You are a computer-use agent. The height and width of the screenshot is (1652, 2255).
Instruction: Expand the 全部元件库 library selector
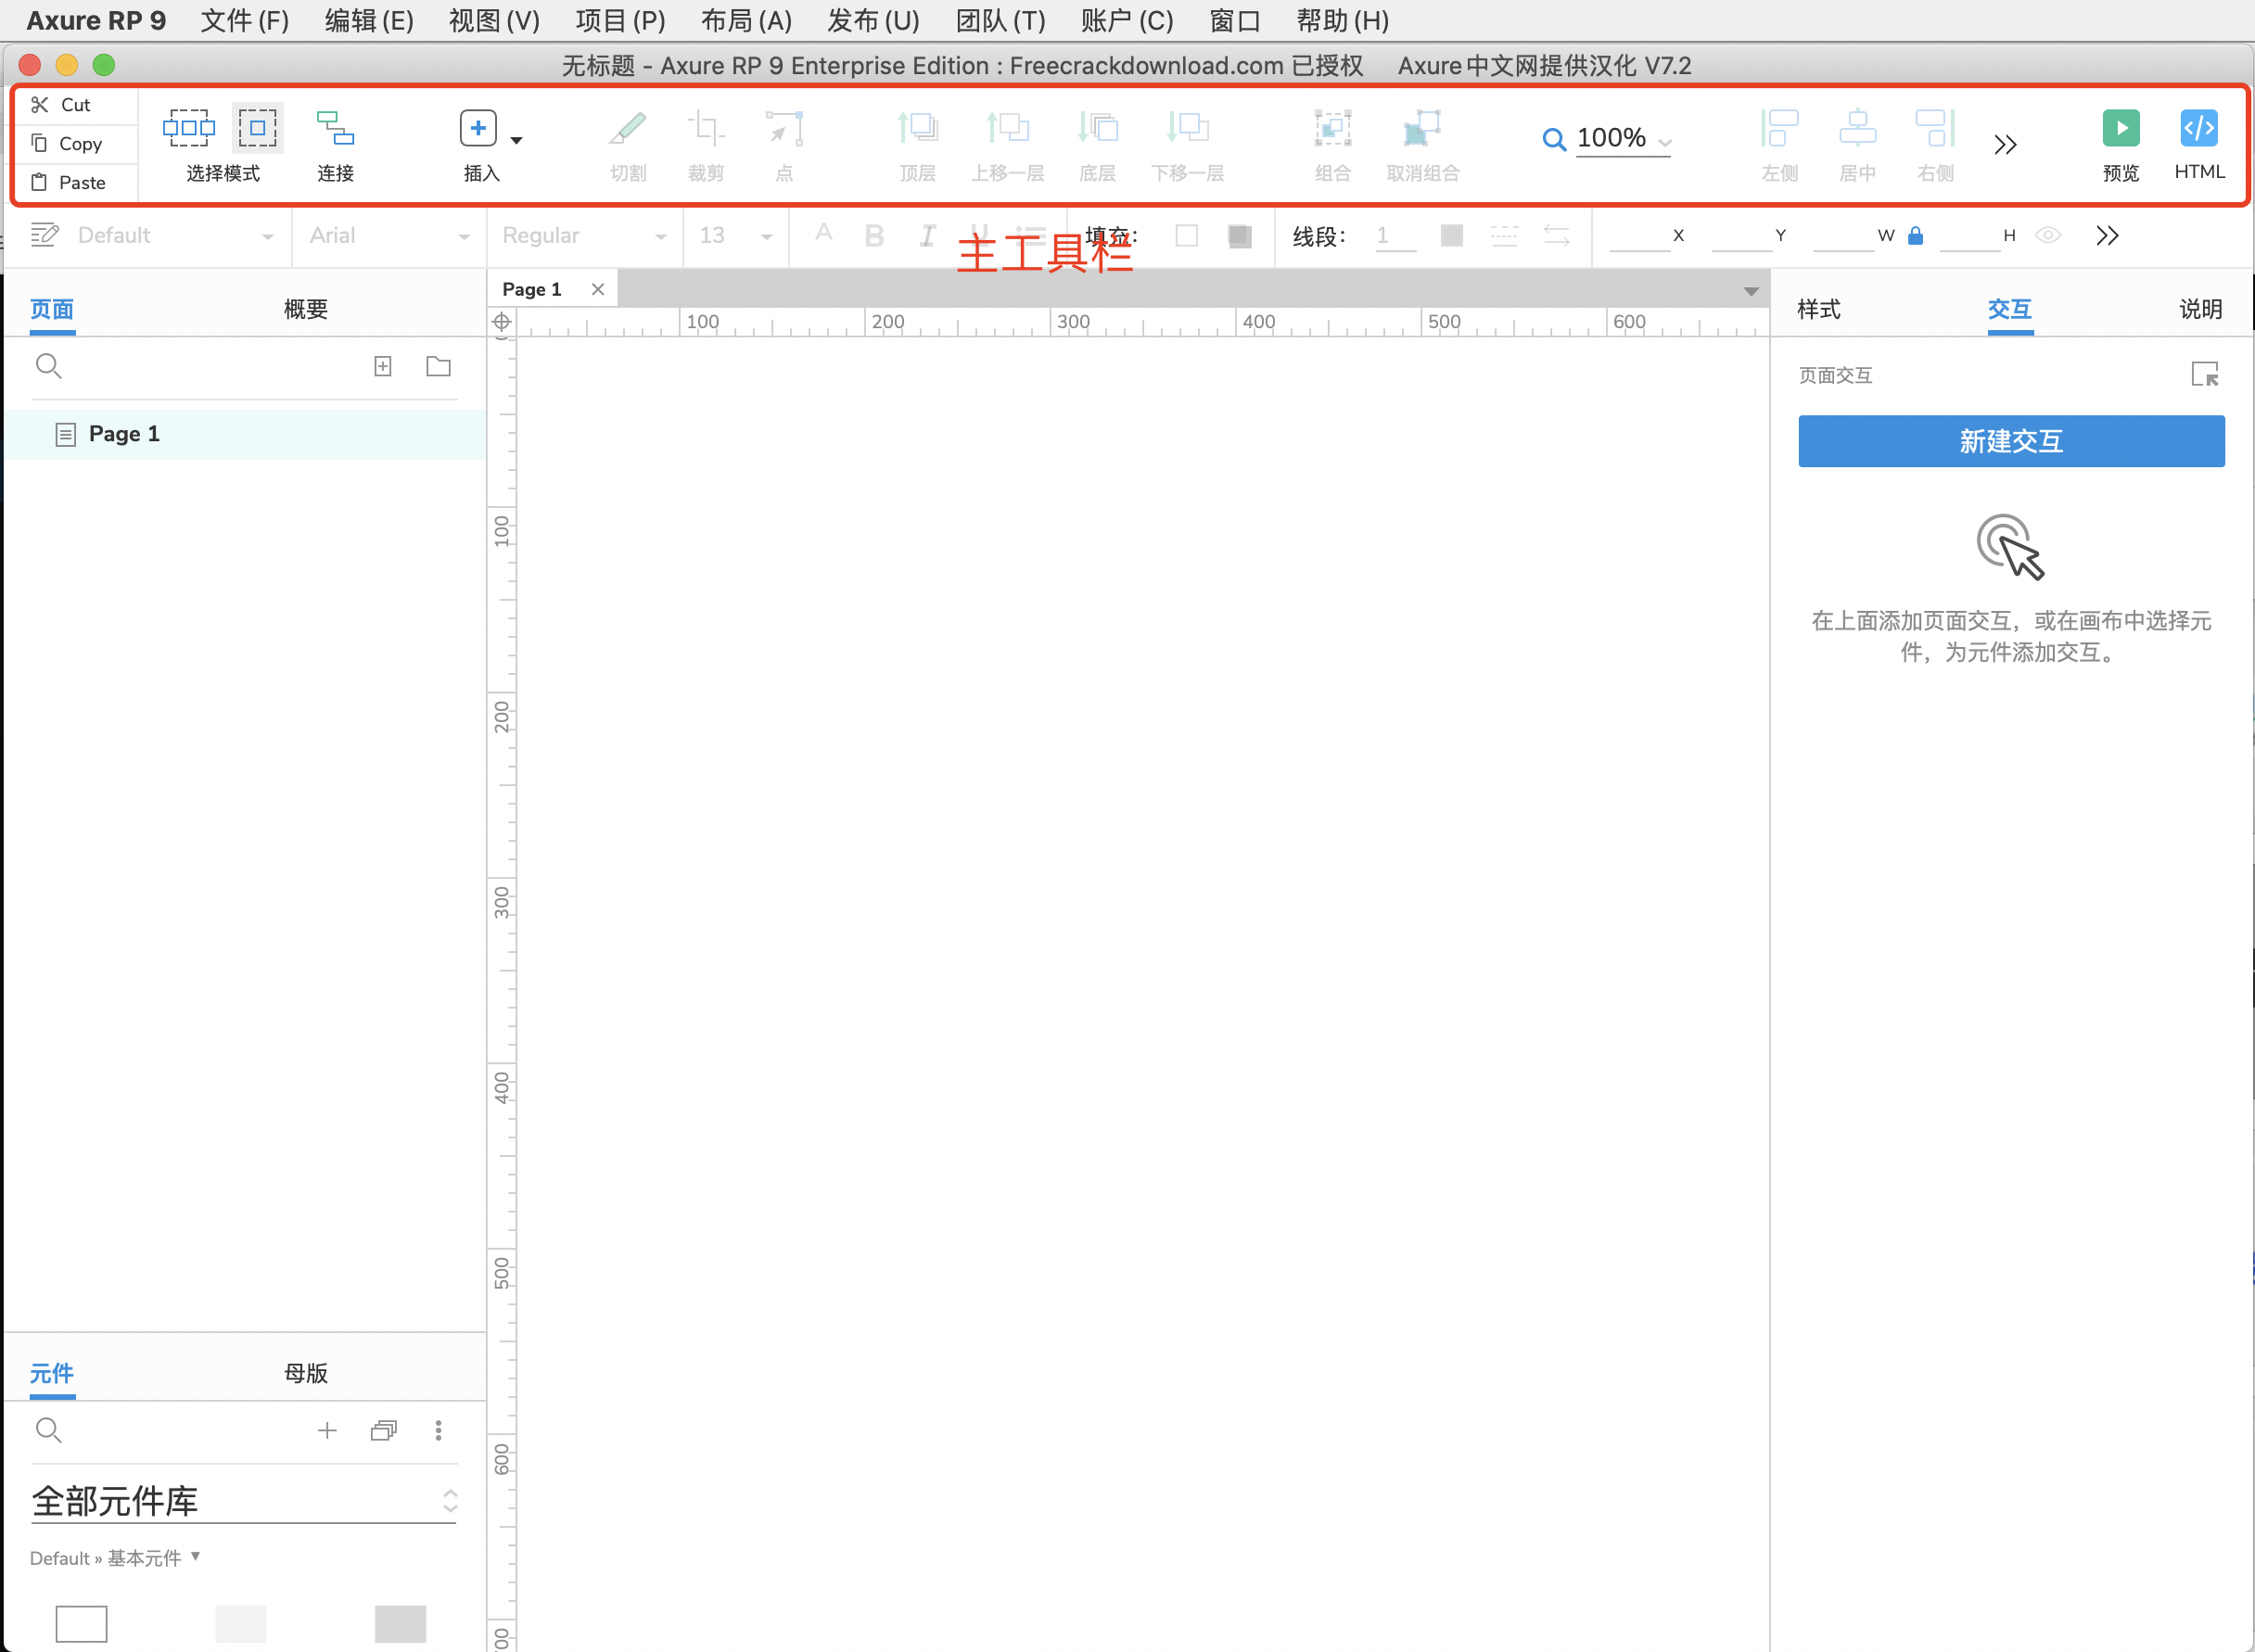pos(244,1501)
